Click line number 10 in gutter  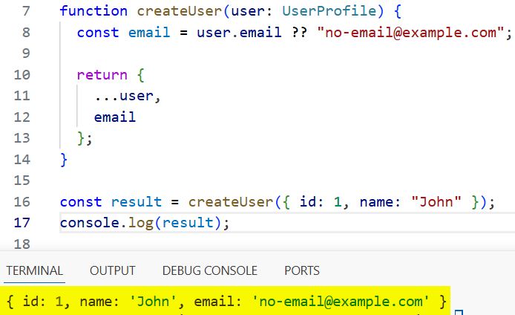tap(22, 75)
